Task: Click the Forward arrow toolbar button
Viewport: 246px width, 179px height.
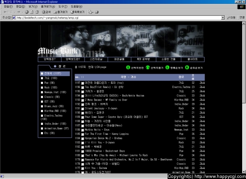Action: tap(19, 12)
